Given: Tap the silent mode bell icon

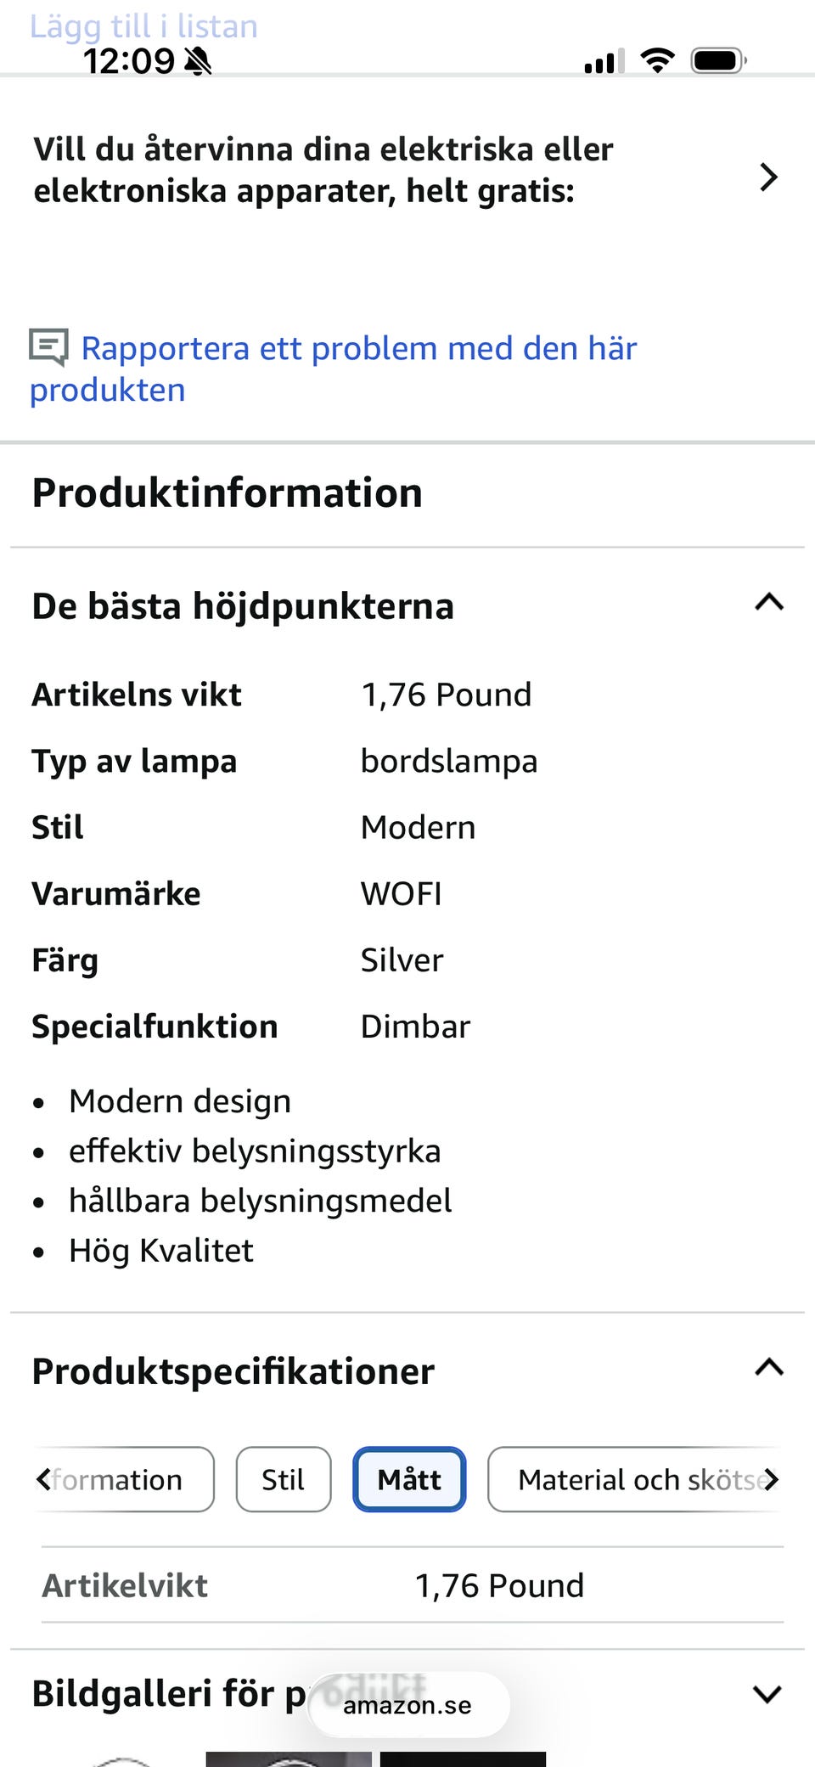Looking at the screenshot, I should pos(199,61).
